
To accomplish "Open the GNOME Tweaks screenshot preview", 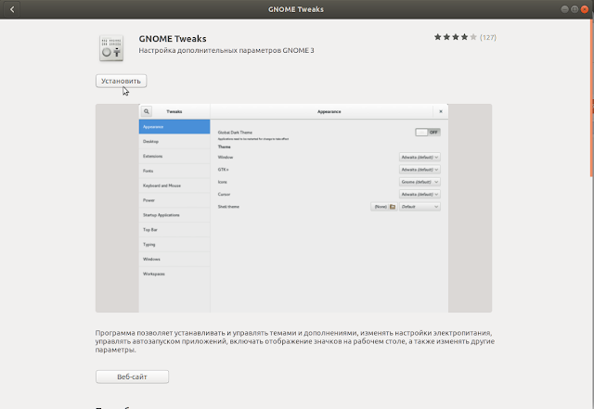I will click(x=293, y=208).
